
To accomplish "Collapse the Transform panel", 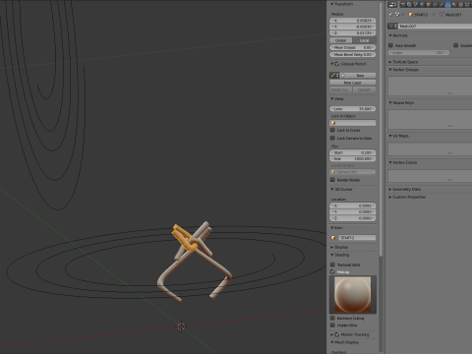I will click(332, 4).
